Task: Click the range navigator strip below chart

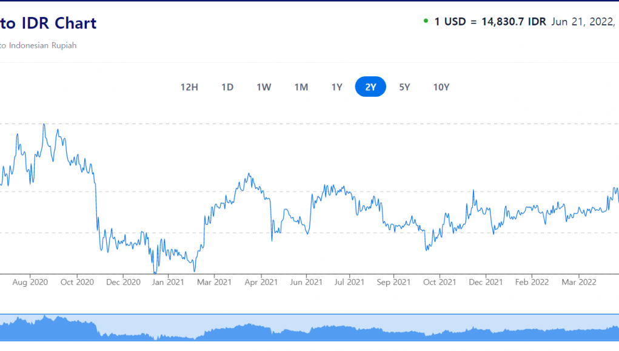Action: coord(309,327)
